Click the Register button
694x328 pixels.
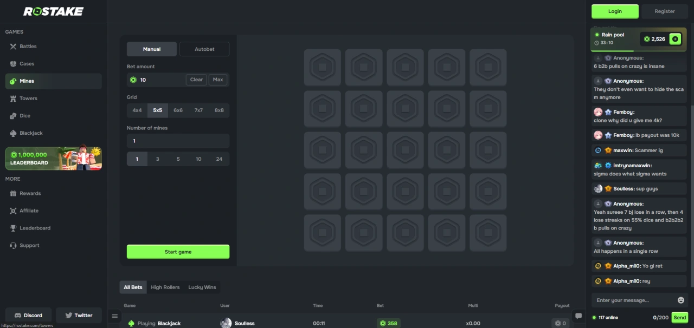665,11
